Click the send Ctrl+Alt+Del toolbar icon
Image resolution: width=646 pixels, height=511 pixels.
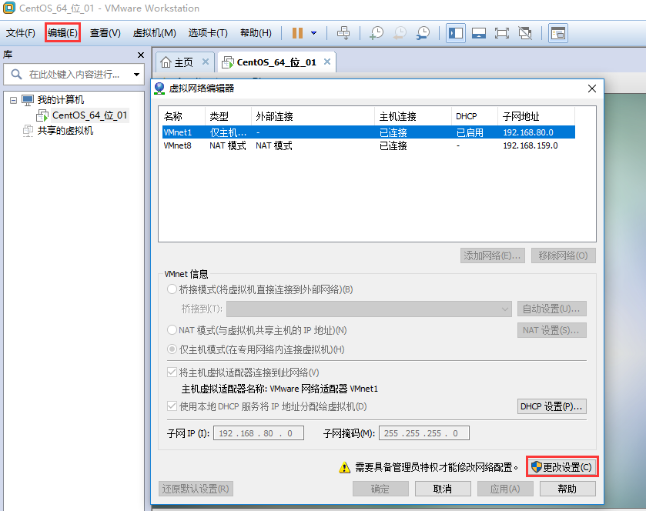(x=343, y=33)
